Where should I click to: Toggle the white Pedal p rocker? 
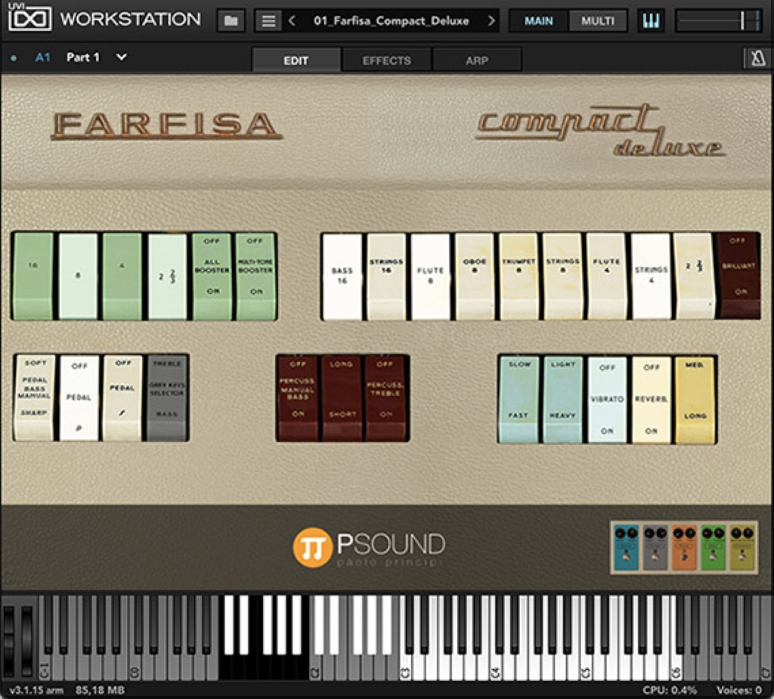tap(79, 397)
